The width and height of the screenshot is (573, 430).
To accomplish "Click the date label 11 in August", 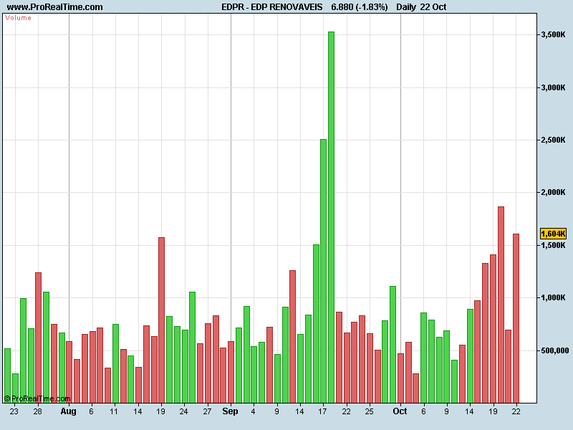I will point(114,411).
